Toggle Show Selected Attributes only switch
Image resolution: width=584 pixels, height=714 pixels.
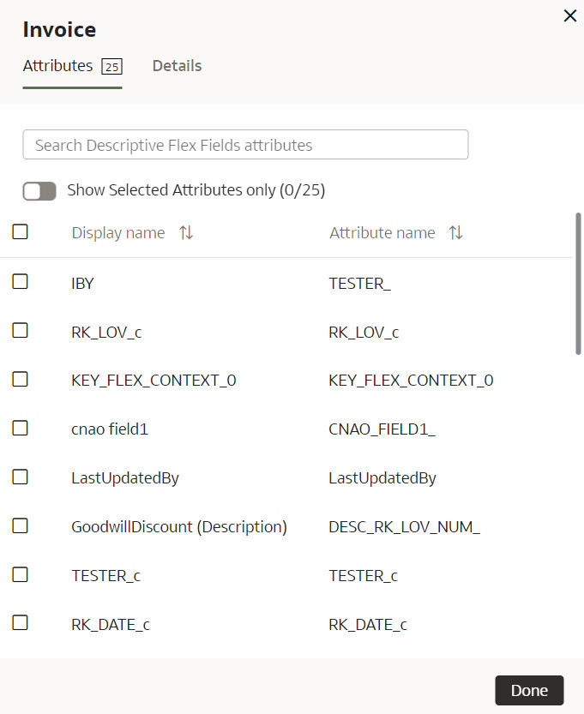click(39, 190)
